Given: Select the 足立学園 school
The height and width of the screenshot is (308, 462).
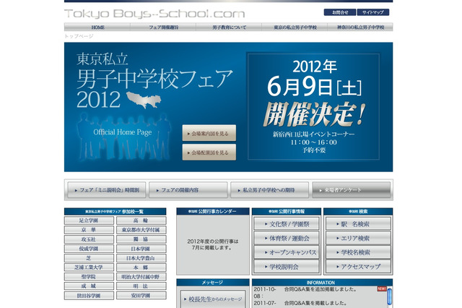Looking at the screenshot, I should 89,221.
